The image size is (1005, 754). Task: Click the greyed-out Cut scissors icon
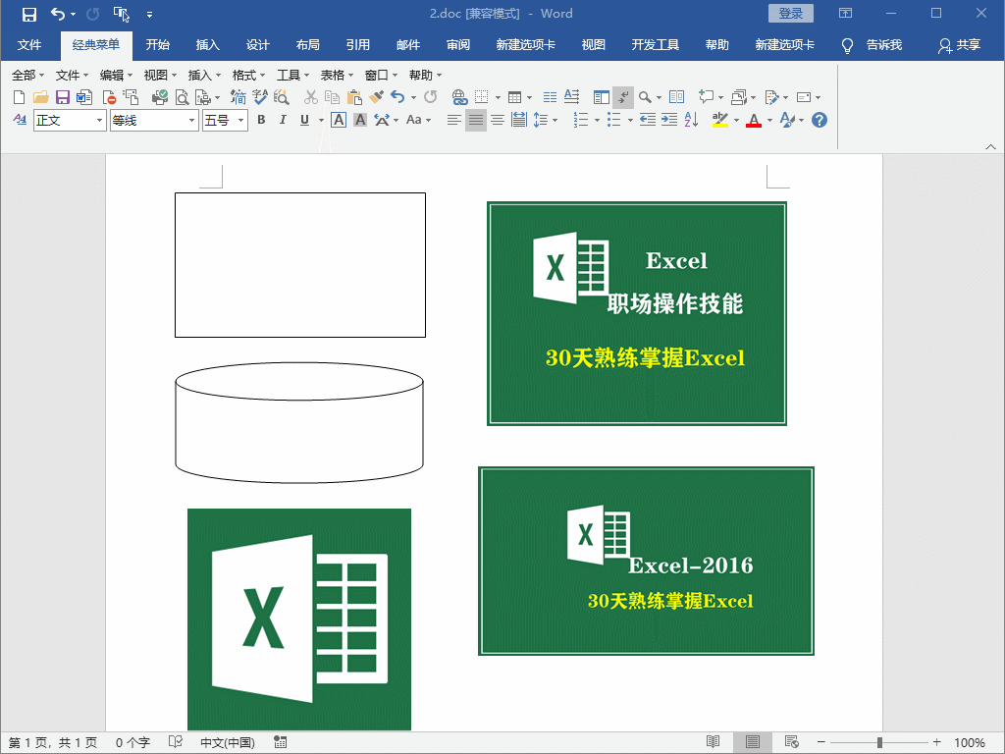pos(311,97)
